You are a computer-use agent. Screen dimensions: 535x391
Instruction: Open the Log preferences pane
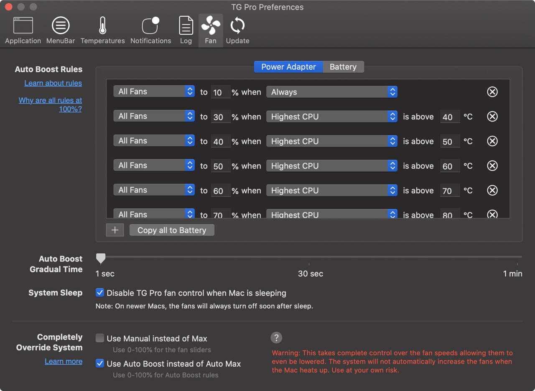click(186, 30)
